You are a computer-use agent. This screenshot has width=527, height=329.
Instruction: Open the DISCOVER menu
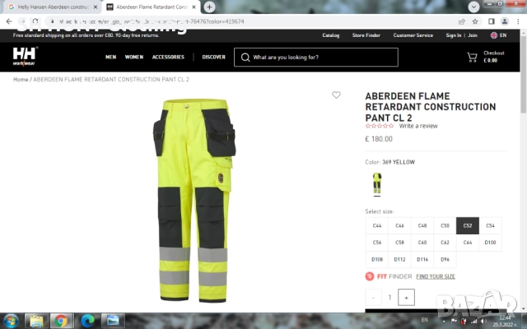pyautogui.click(x=213, y=57)
